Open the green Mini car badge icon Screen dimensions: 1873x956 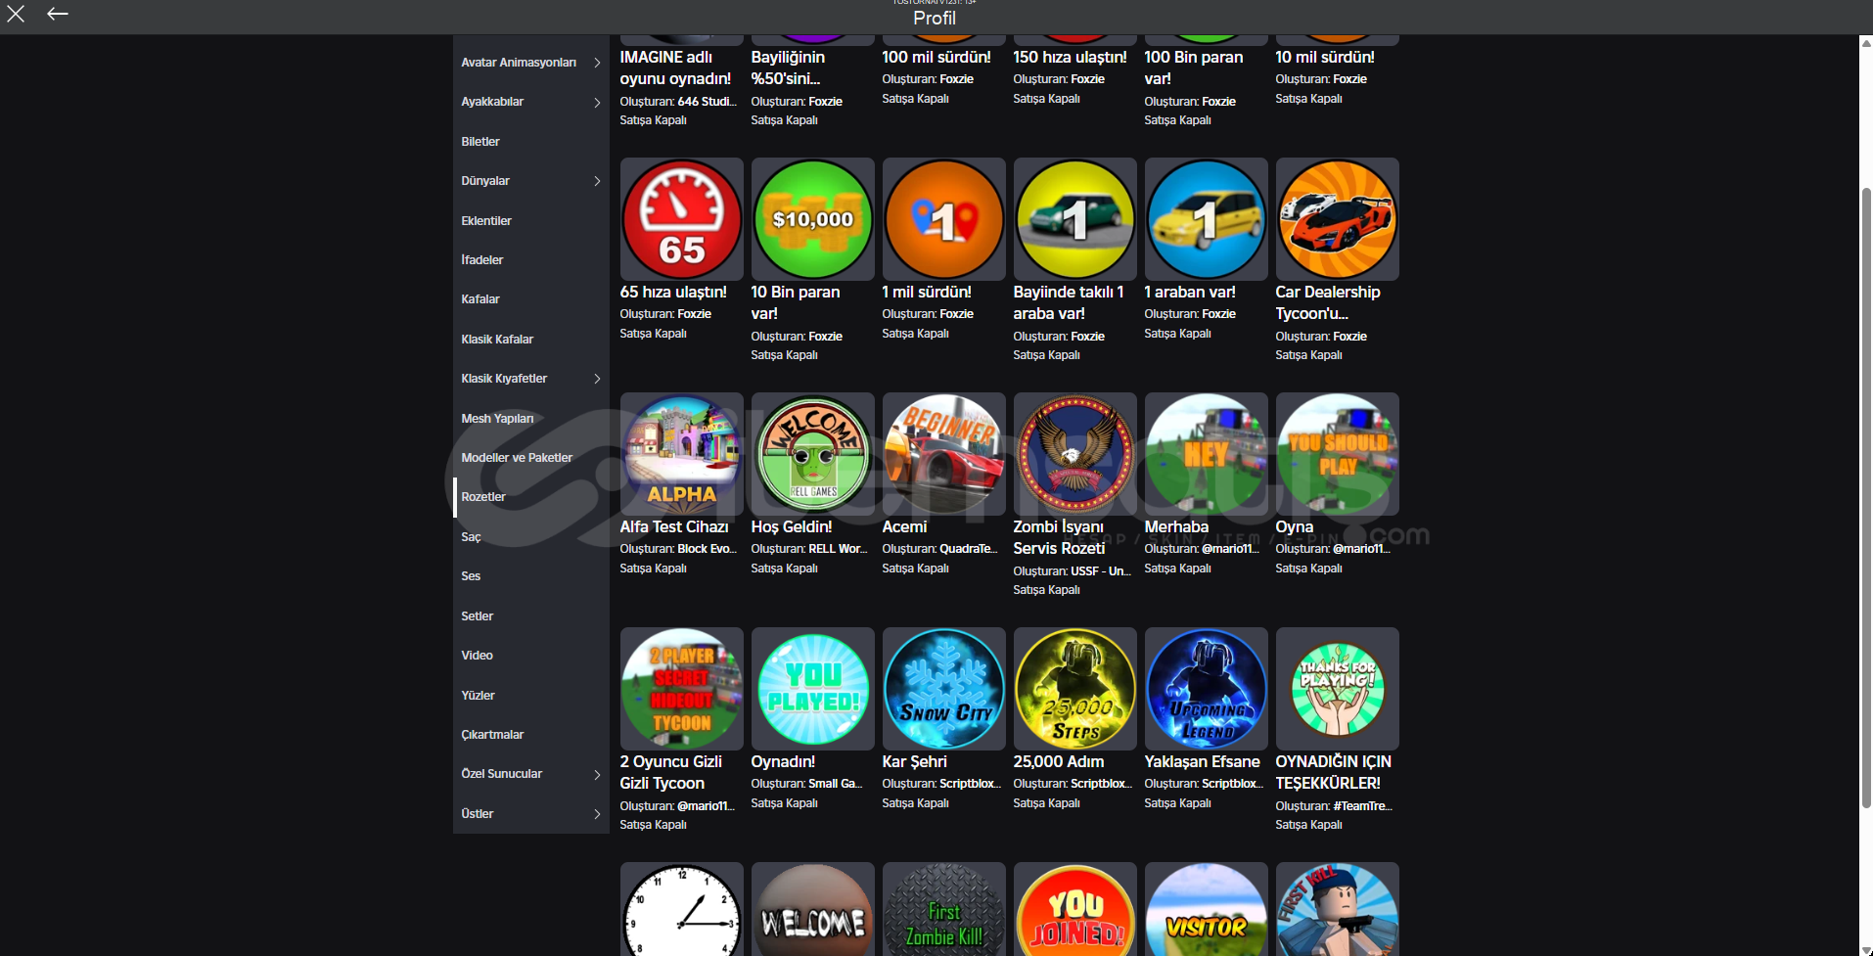1075,219
